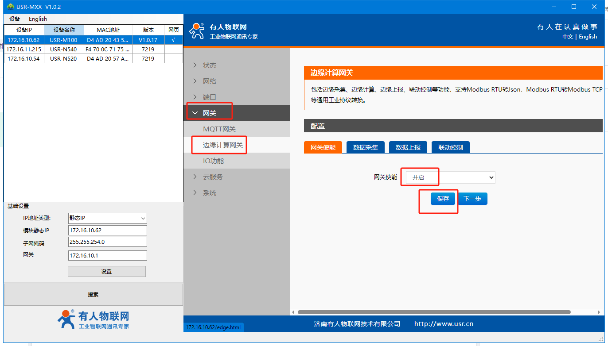Click the 下一步 button
The width and height of the screenshot is (608, 346).
click(472, 199)
